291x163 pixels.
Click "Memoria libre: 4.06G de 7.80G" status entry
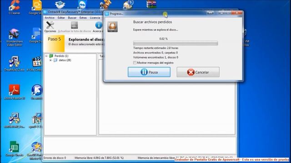tap(99, 158)
